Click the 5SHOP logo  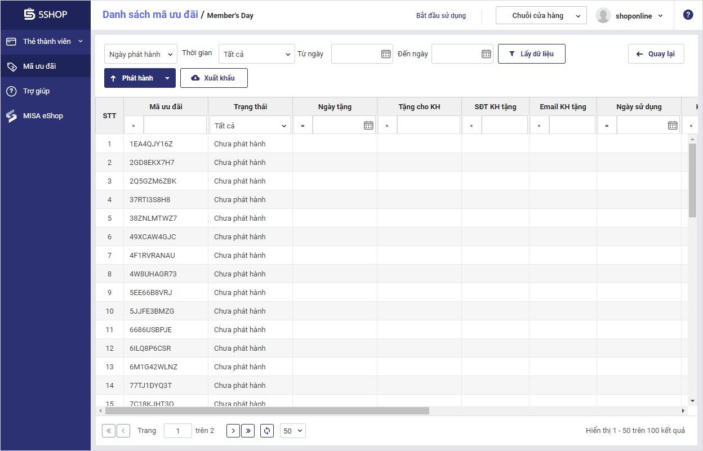pos(46,15)
